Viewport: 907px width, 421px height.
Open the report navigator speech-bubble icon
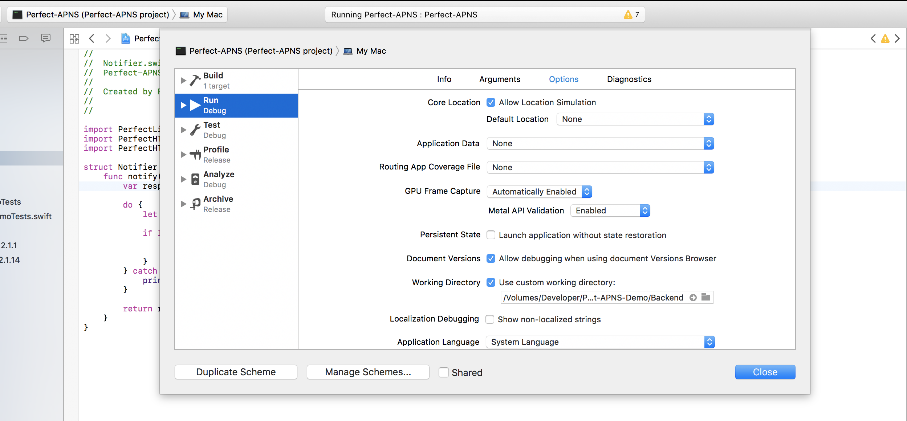pos(46,38)
